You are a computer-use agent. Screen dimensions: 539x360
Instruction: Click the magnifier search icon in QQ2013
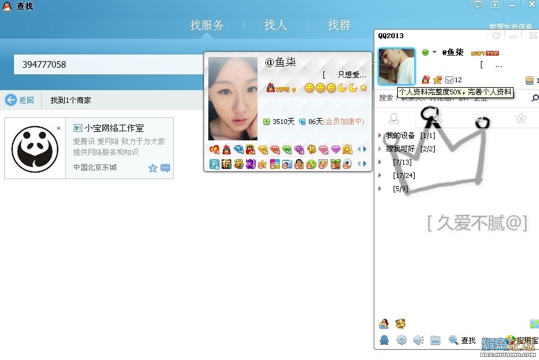coord(535,98)
